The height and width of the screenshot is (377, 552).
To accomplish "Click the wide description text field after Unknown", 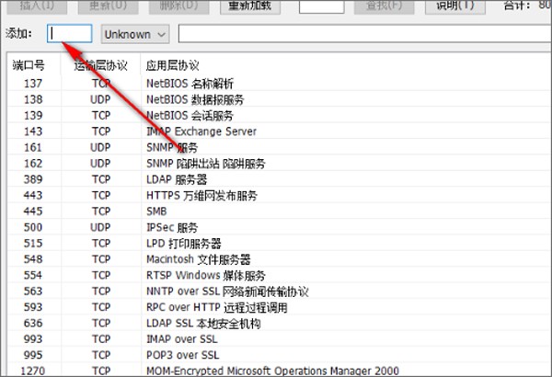I will (363, 34).
